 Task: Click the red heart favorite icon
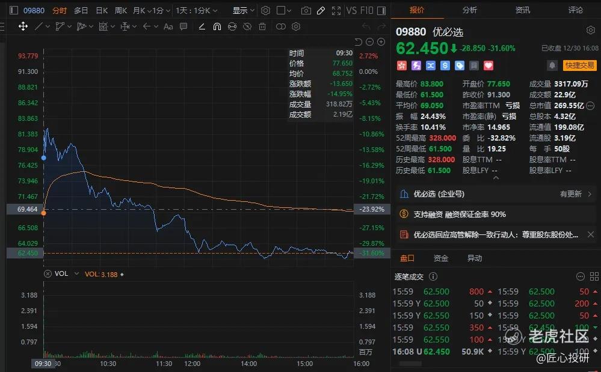(489, 66)
